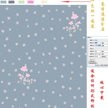Open the pixel height unit dropdown
This screenshot has width=108, height=108.
(105, 46)
